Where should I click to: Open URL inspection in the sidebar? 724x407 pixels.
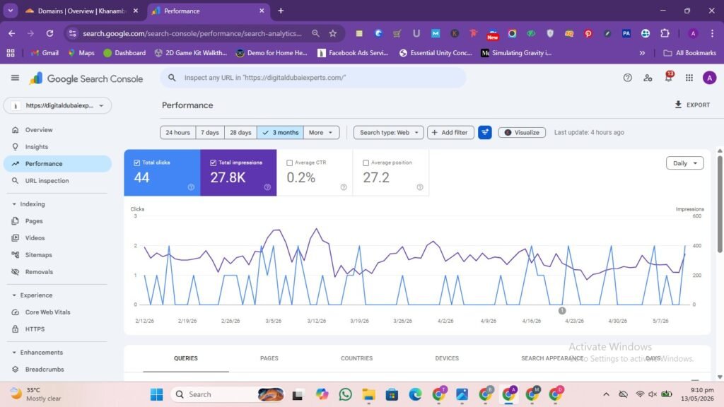(58, 181)
